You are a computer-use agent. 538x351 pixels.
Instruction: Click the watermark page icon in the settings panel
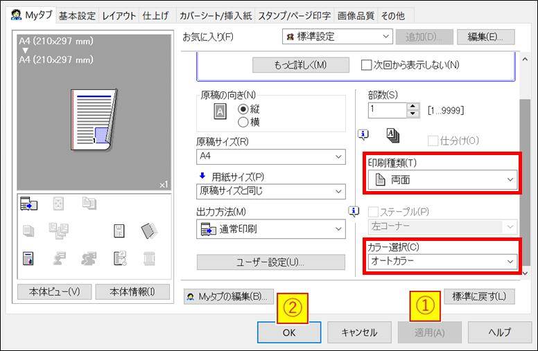pyautogui.click(x=119, y=231)
